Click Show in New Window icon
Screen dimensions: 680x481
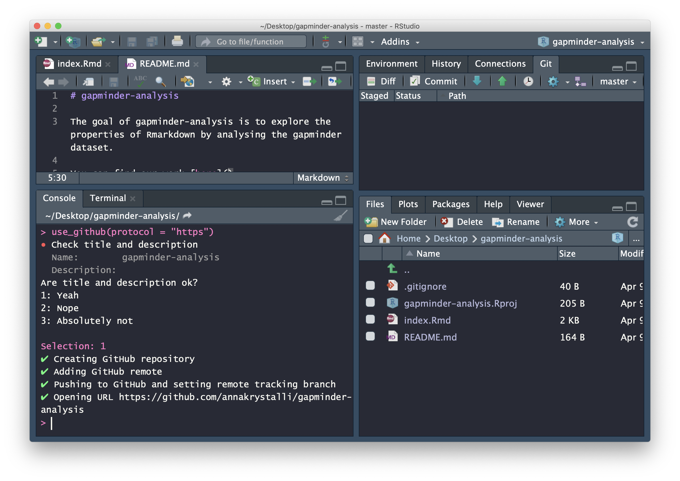(88, 81)
